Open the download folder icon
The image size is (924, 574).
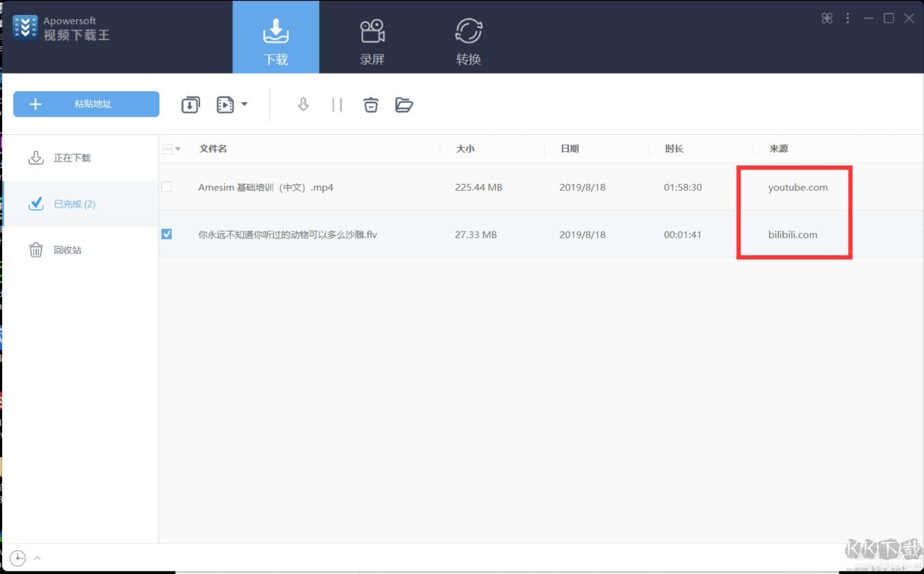click(404, 105)
